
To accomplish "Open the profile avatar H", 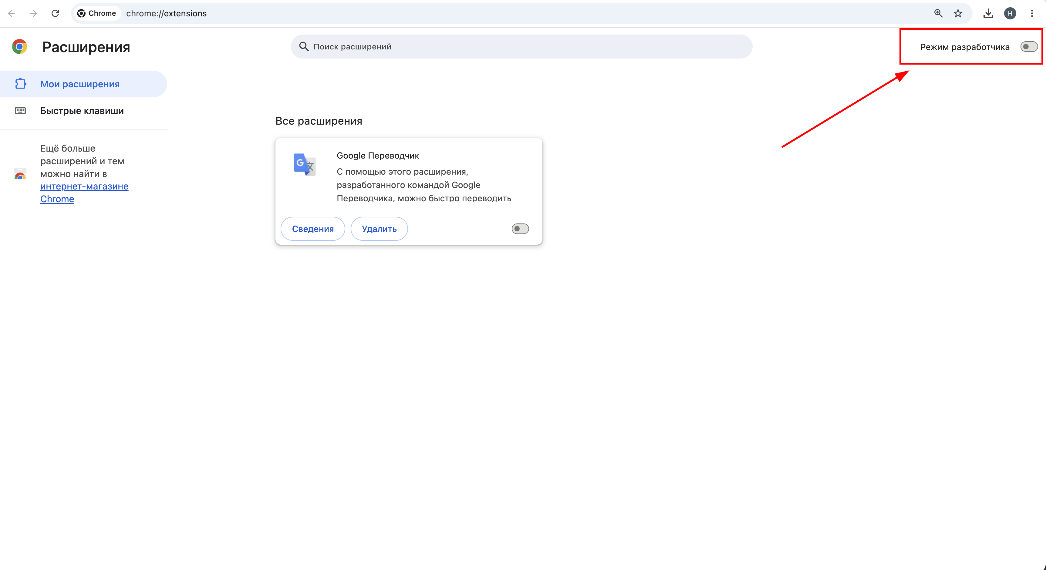I will coord(1010,13).
